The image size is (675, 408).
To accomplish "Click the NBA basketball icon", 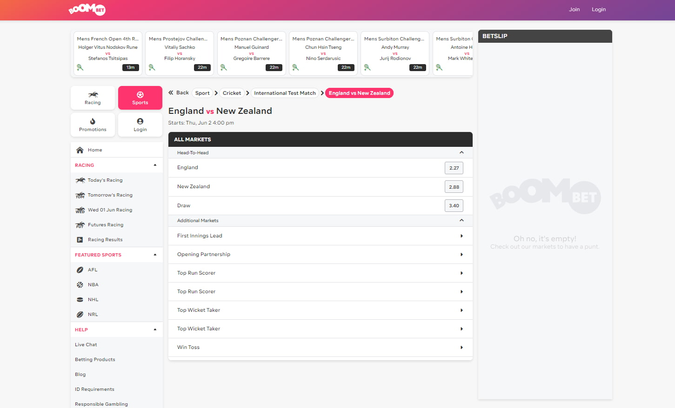I will click(x=80, y=285).
